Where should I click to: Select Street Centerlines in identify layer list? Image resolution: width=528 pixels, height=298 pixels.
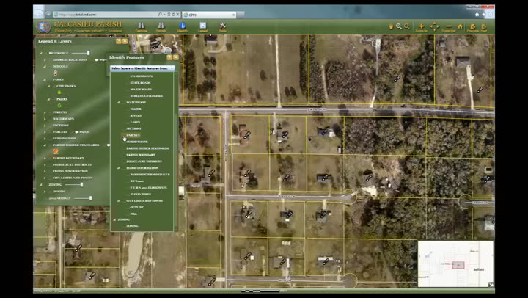(x=147, y=96)
